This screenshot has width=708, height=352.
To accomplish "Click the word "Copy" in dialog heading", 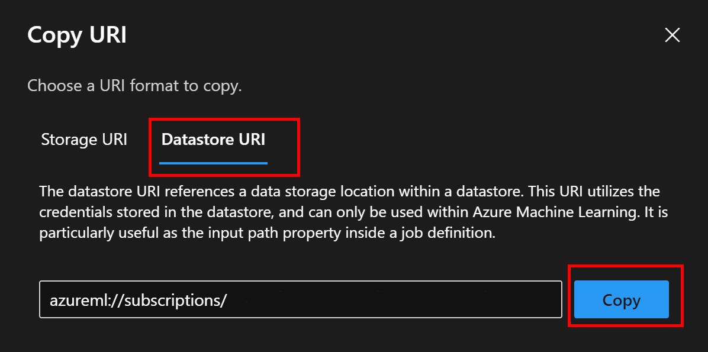I will (54, 35).
